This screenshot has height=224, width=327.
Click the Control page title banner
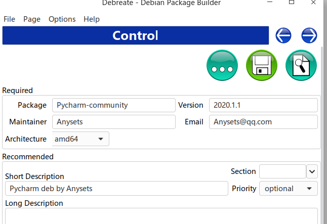click(136, 35)
